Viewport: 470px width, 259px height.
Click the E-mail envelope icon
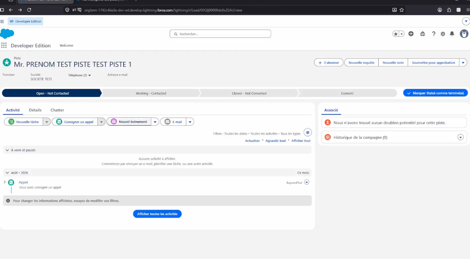[167, 122]
